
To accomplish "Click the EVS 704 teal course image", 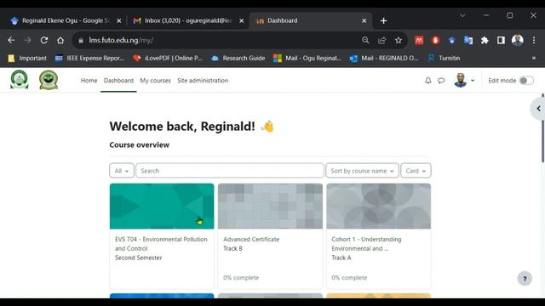I will coord(162,206).
